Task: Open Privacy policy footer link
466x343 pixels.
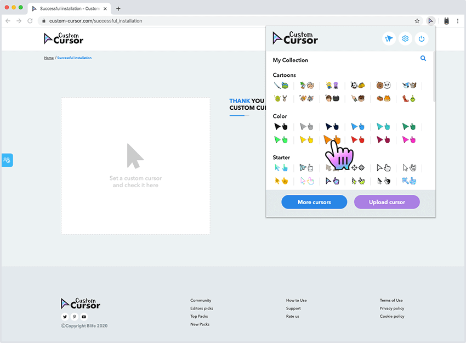Action: click(392, 308)
